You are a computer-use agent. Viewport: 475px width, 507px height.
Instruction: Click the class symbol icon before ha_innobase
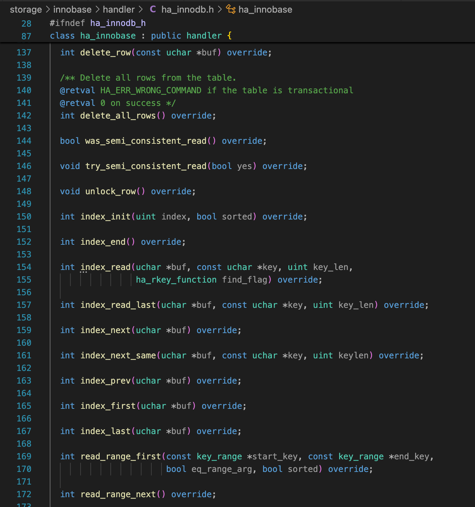pyautogui.click(x=230, y=9)
